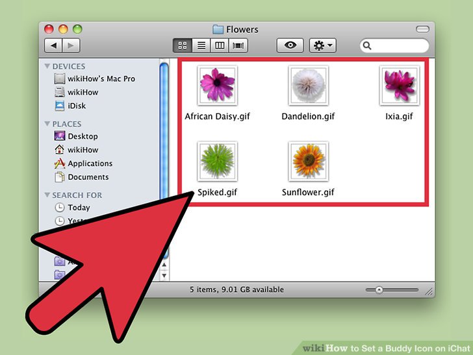Image resolution: width=473 pixels, height=355 pixels.
Task: Click the sidebar scroll down arrow
Action: point(164,275)
